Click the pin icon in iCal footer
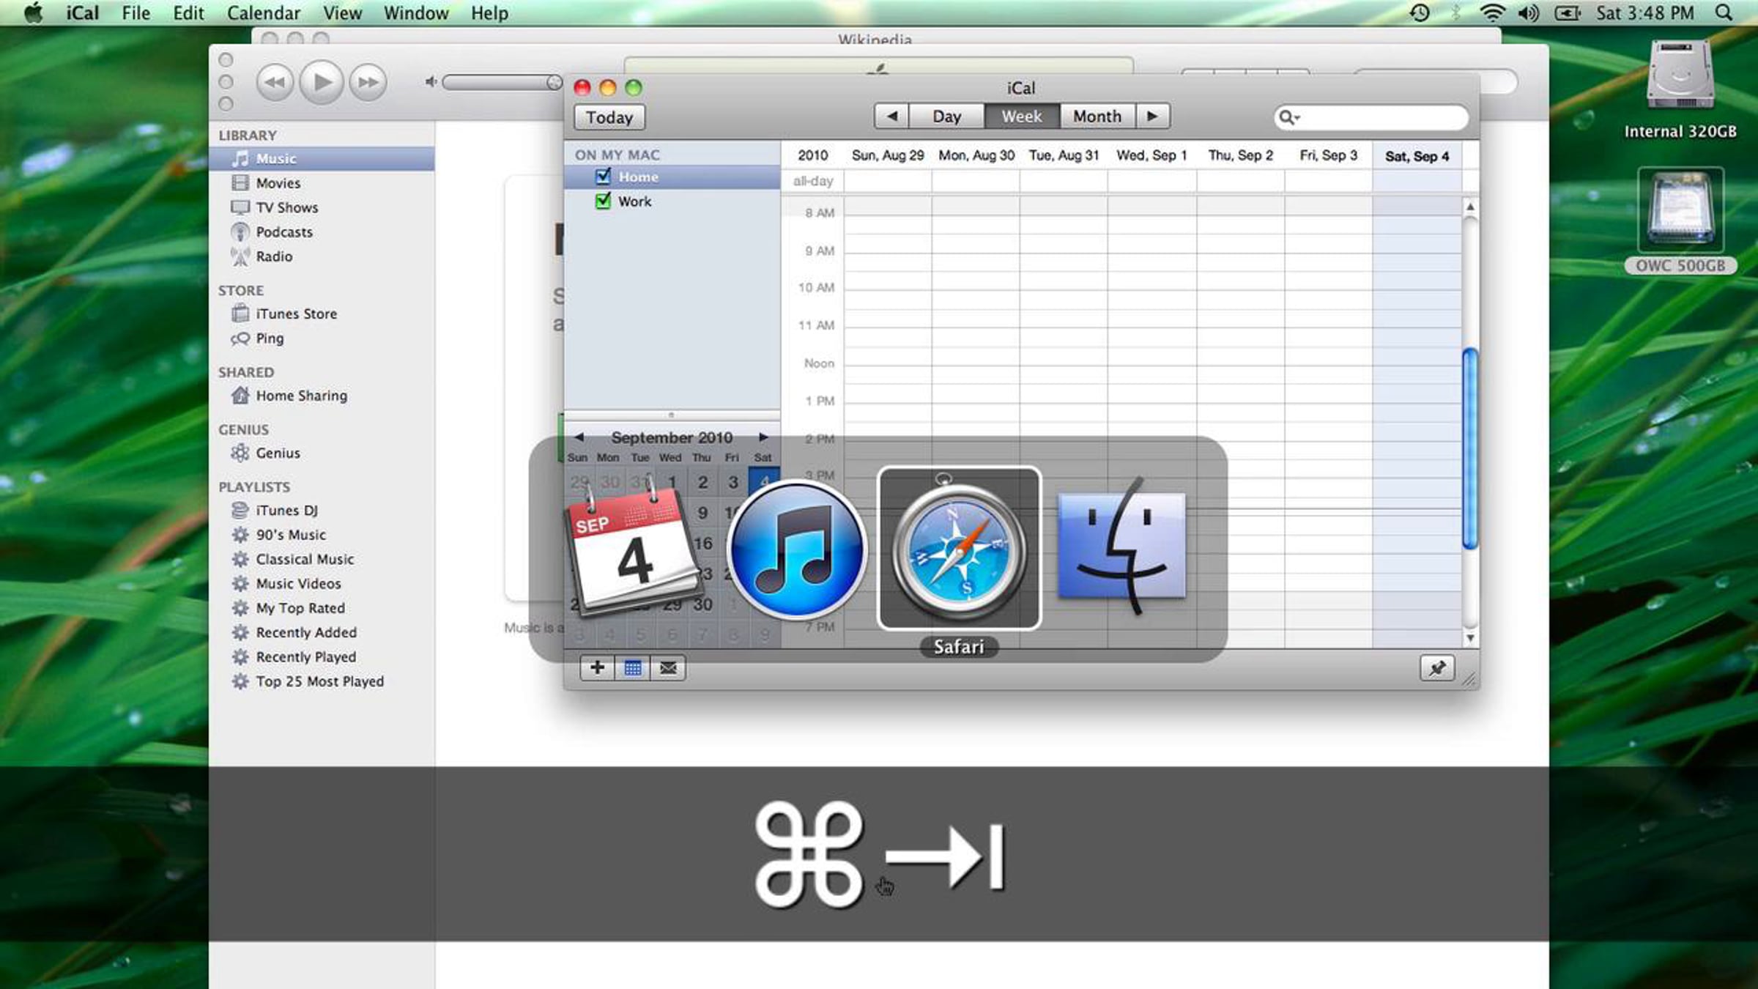1758x989 pixels. point(1436,668)
